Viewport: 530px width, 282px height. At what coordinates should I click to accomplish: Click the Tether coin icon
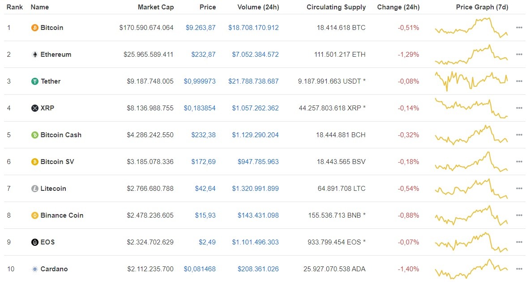click(34, 81)
